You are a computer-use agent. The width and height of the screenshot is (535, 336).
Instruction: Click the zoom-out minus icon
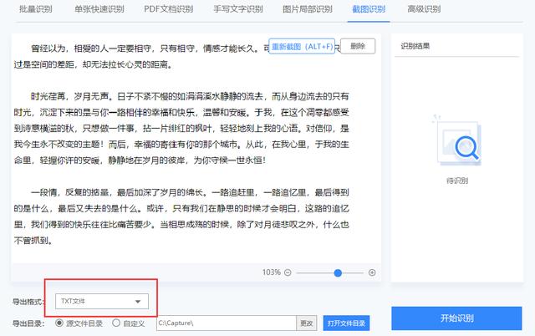tap(288, 272)
